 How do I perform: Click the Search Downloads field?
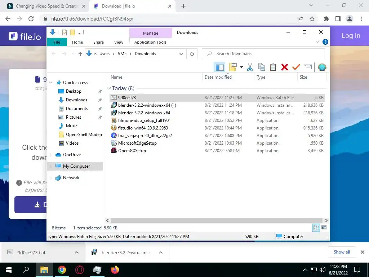[x=263, y=54]
